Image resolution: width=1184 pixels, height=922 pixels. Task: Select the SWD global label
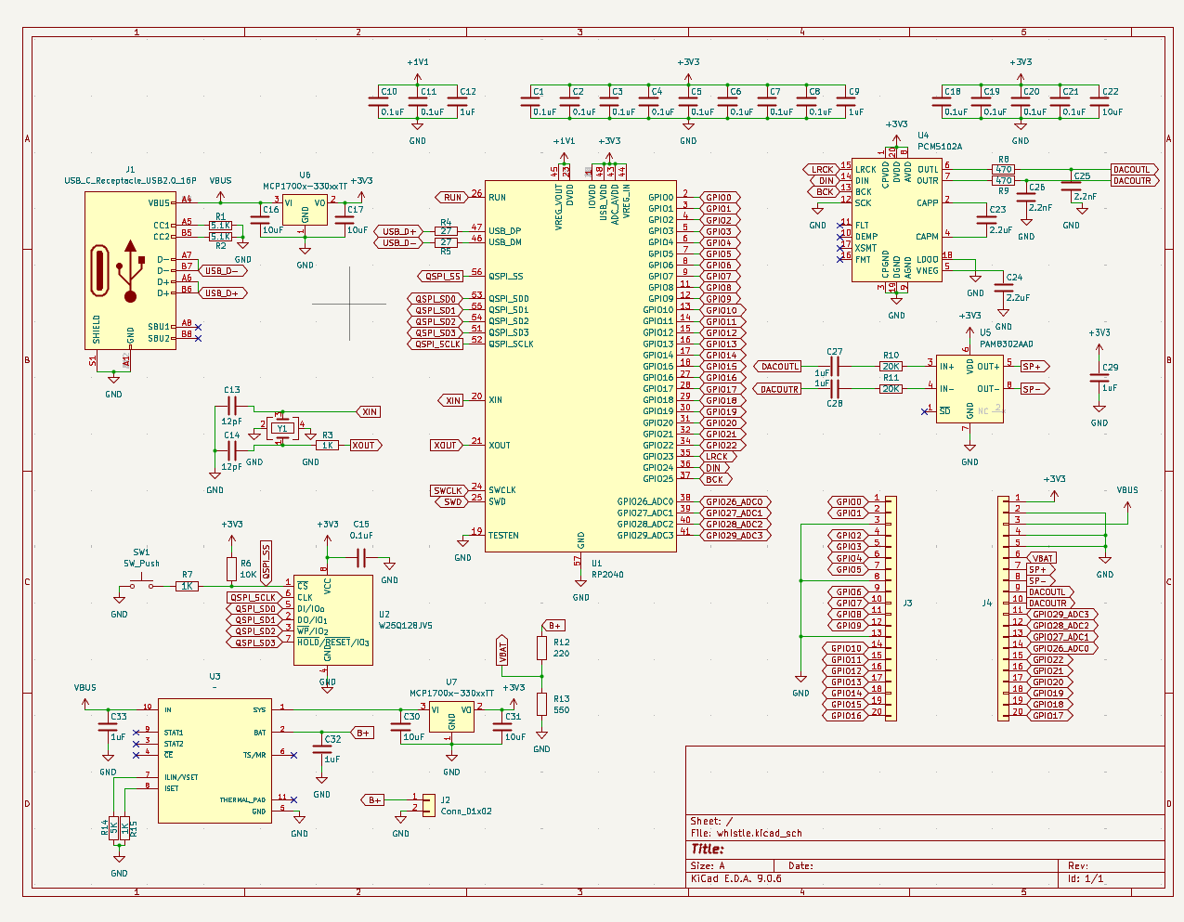(451, 501)
